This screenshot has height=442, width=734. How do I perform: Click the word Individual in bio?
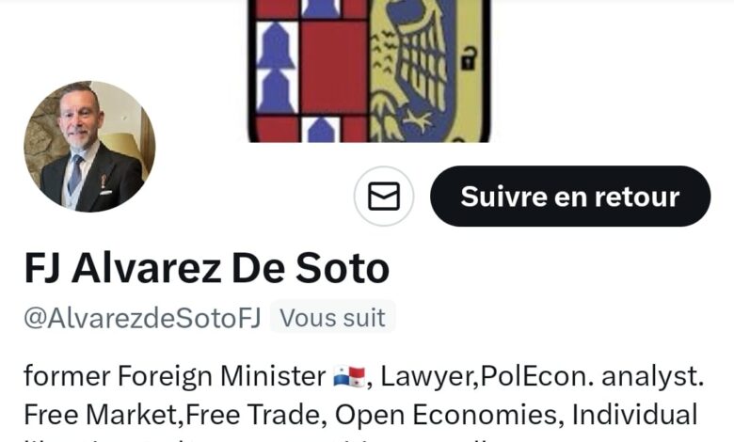[x=635, y=415]
